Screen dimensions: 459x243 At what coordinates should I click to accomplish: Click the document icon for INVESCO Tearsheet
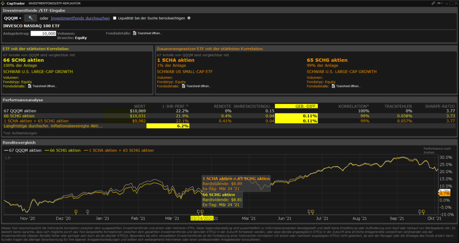(x=134, y=33)
